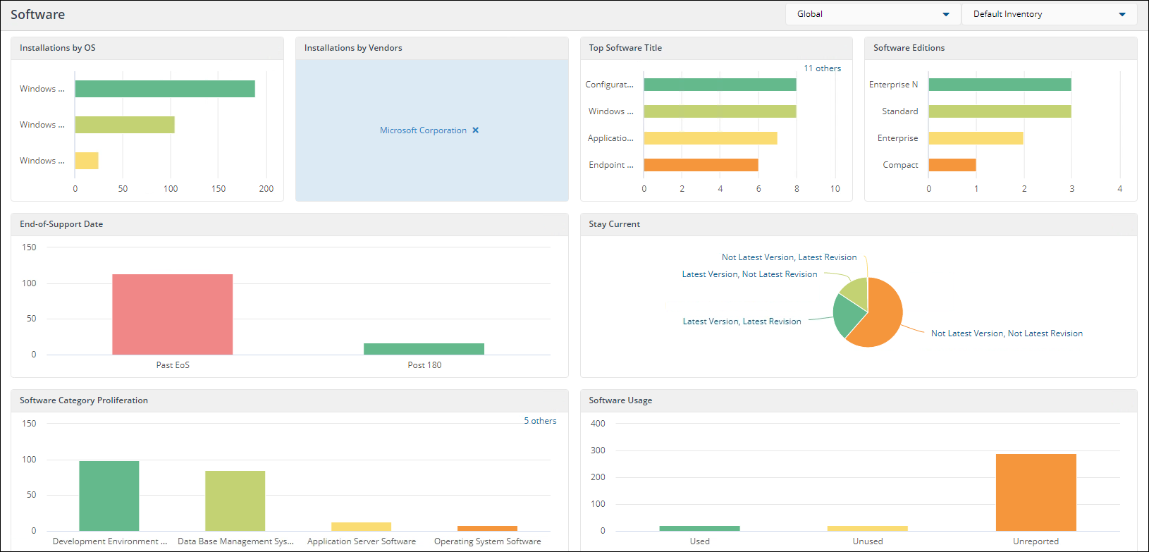Select the orange Endpoint software title bar
1149x552 pixels.
tap(701, 165)
